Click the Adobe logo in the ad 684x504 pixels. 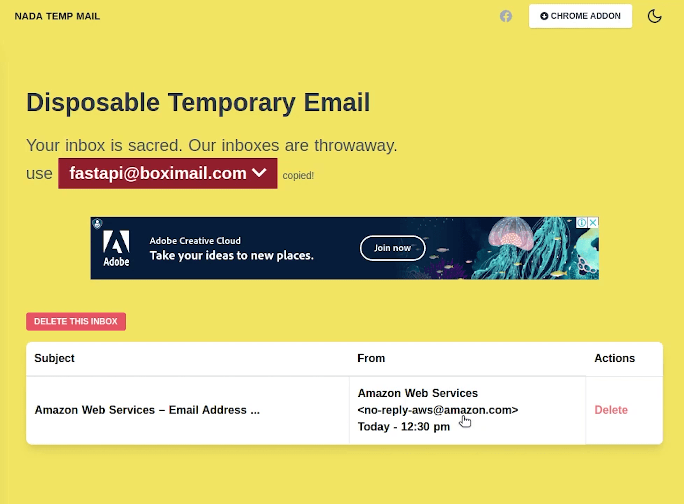click(x=116, y=248)
